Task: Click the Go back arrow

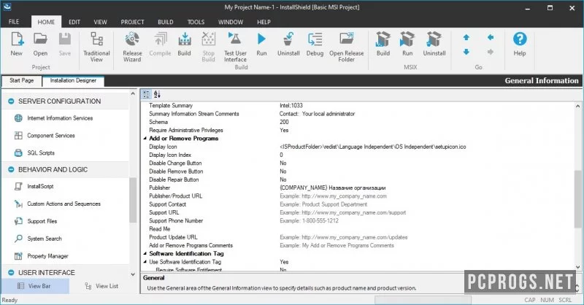Action: (x=491, y=37)
